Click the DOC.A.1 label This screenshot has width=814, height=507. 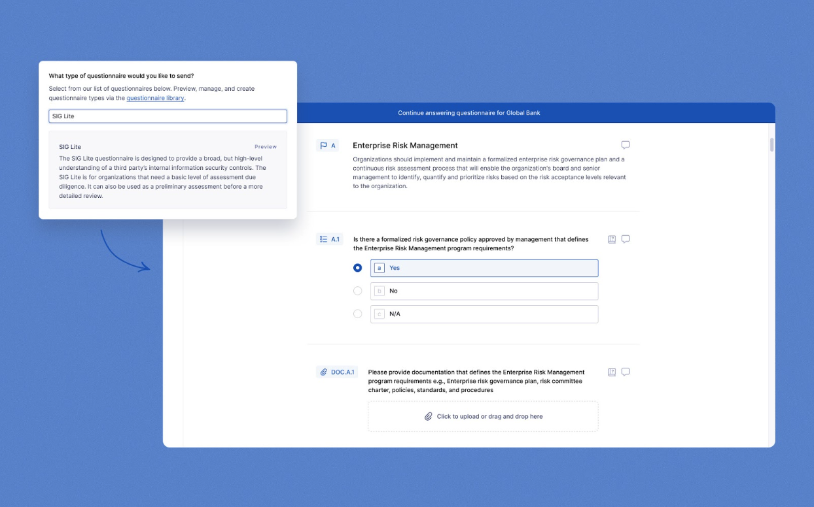[342, 372]
